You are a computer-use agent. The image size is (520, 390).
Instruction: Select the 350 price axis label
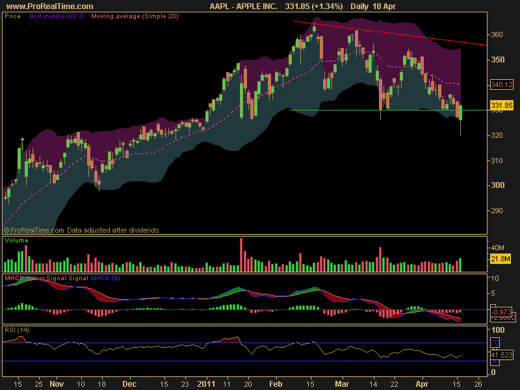click(497, 60)
